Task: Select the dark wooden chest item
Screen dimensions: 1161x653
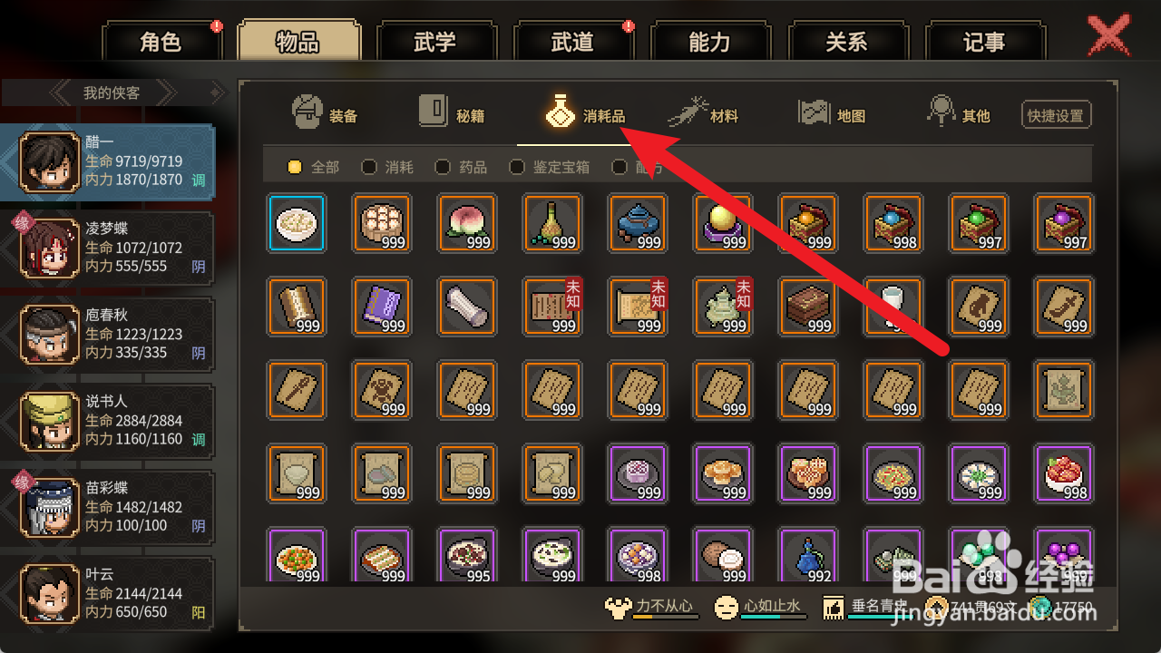Action: 808,306
